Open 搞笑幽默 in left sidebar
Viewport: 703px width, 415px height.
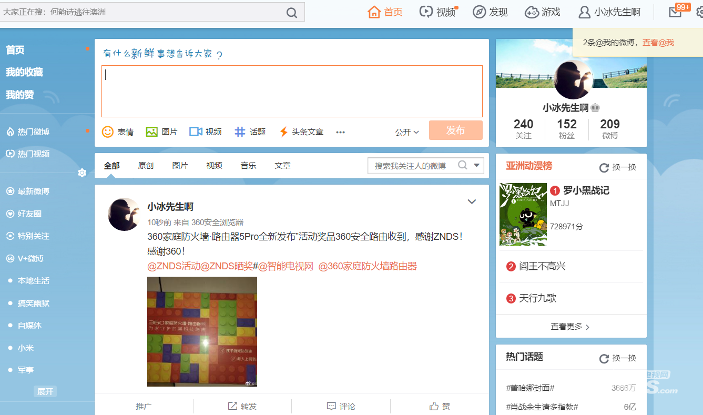pos(33,303)
